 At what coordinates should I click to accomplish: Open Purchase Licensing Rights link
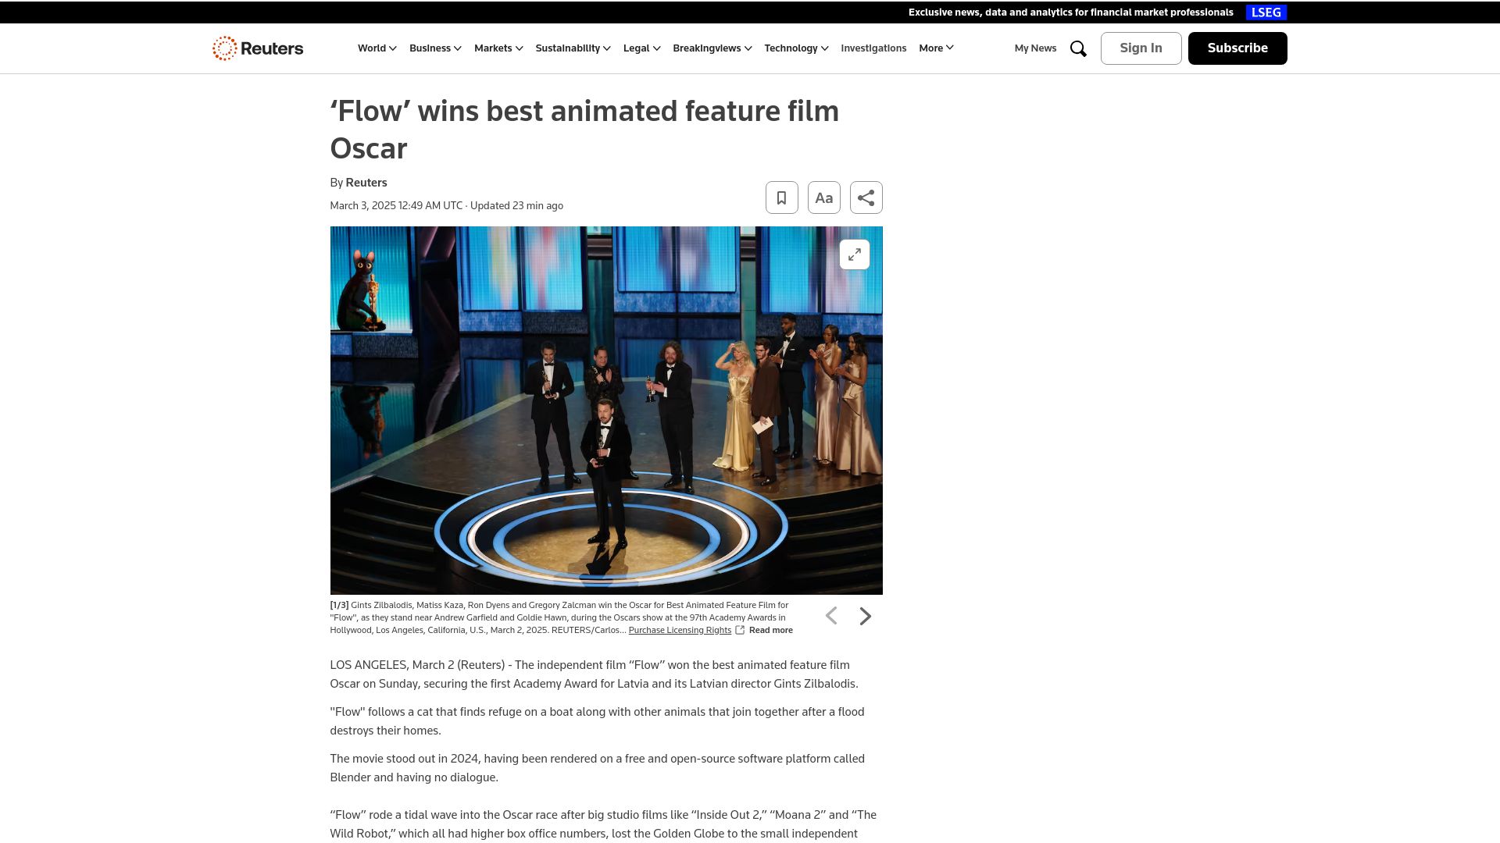coord(680,631)
